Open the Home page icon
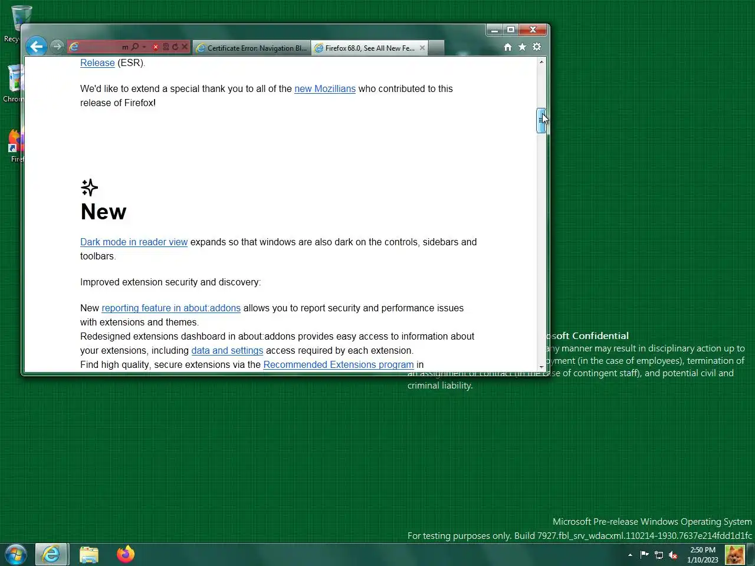 click(508, 47)
